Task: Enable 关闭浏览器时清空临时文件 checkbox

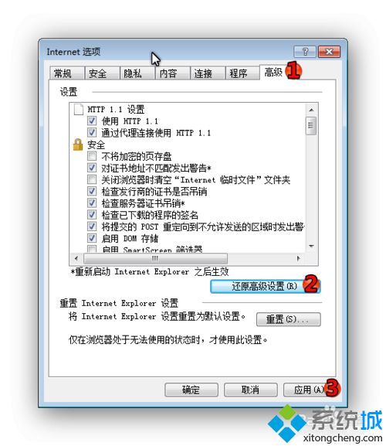Action: (x=92, y=179)
